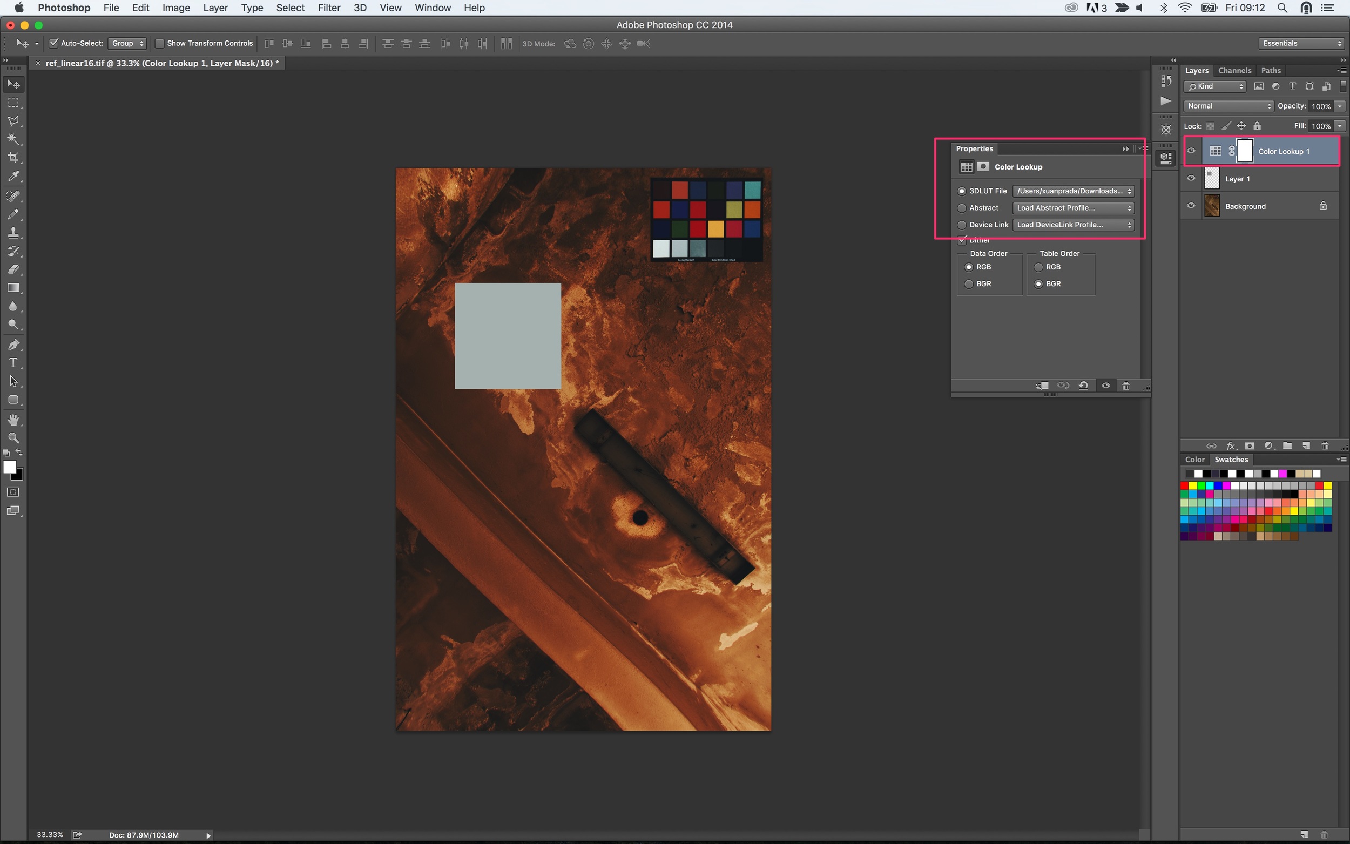The image size is (1350, 844).
Task: Hide the Color Lookup 1 layer
Action: tap(1191, 151)
